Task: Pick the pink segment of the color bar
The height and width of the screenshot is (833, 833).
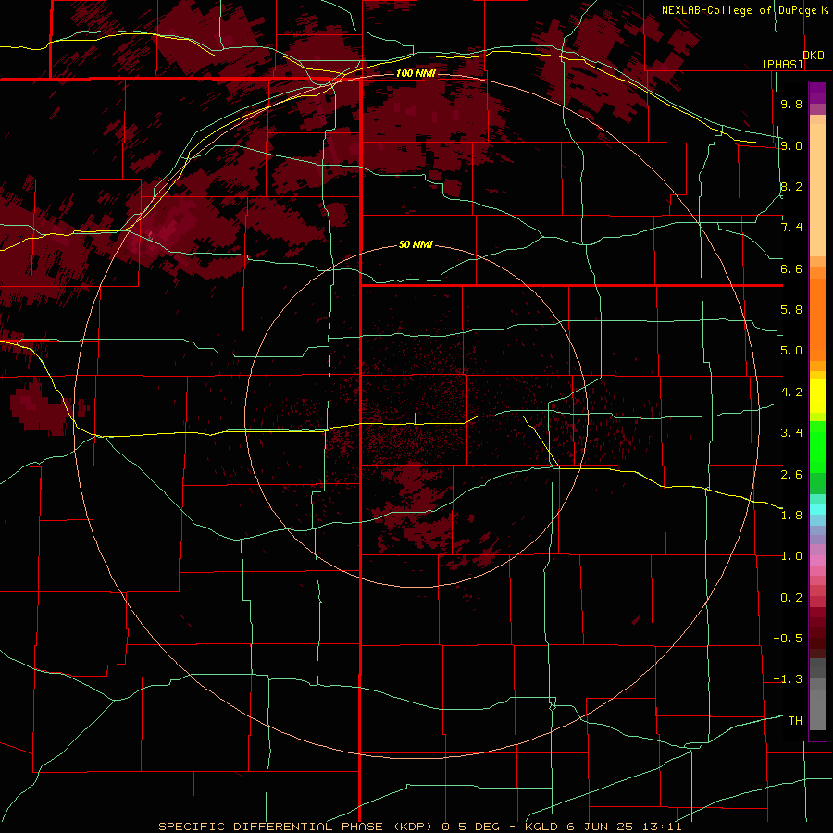Action: 817,561
